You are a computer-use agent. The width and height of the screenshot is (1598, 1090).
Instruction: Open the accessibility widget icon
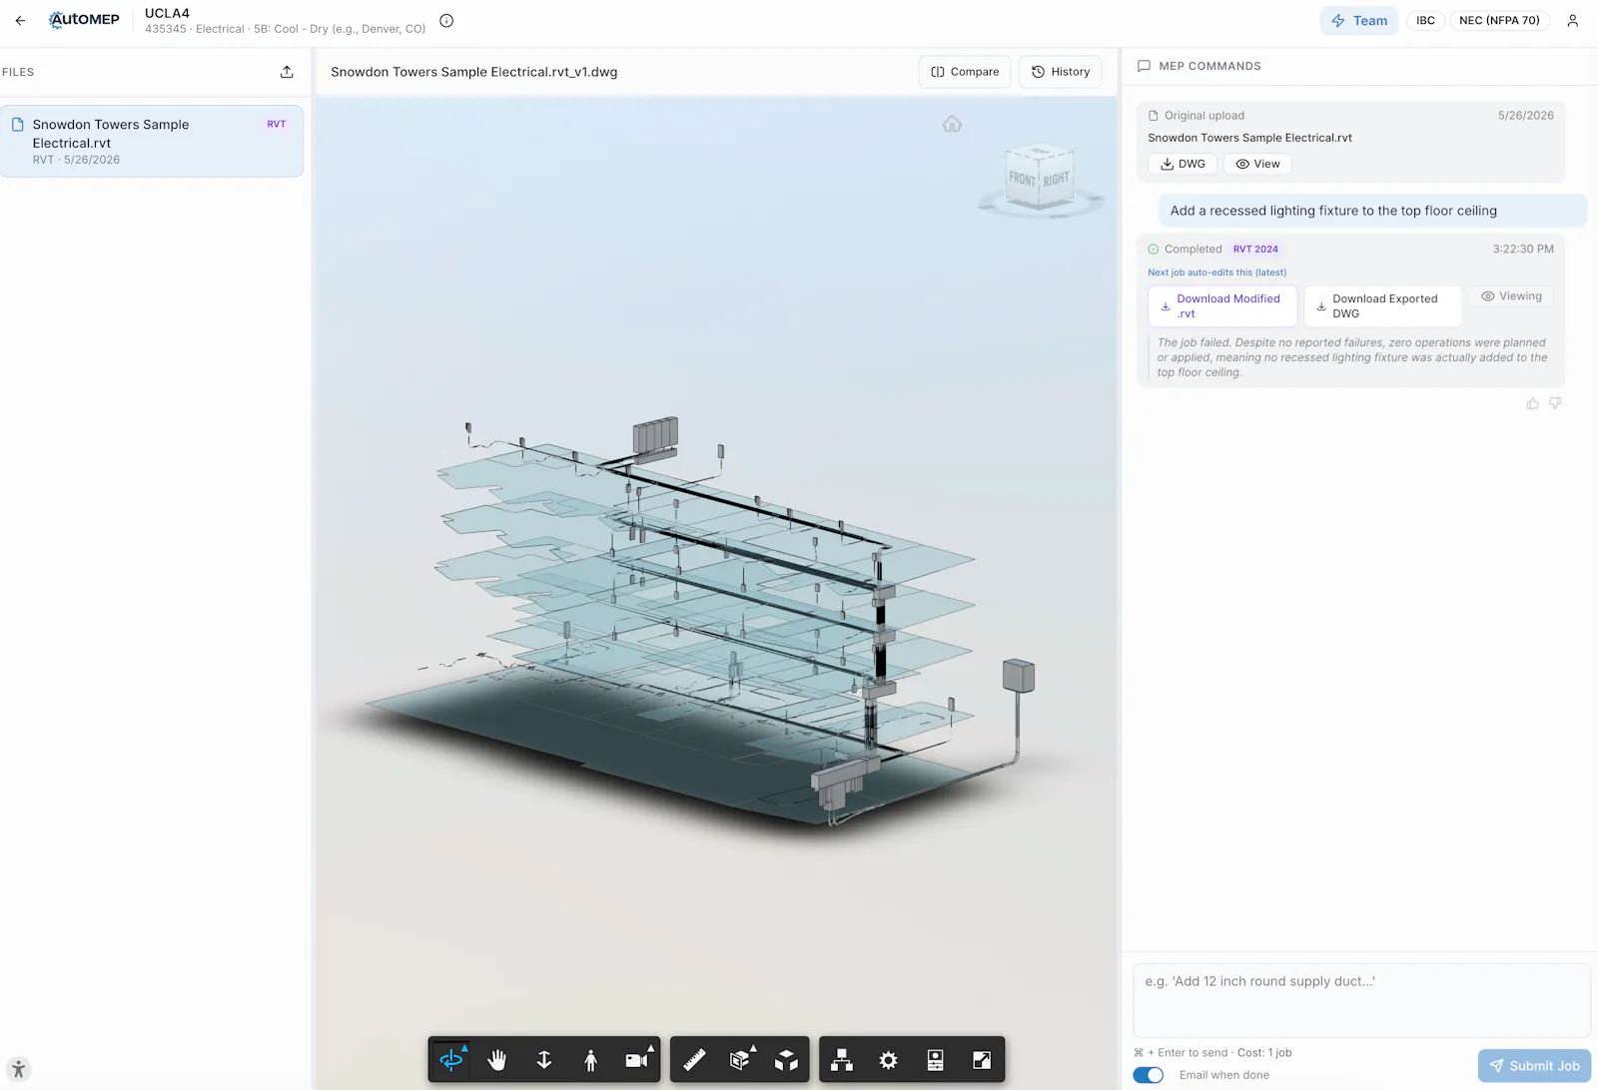coord(18,1070)
